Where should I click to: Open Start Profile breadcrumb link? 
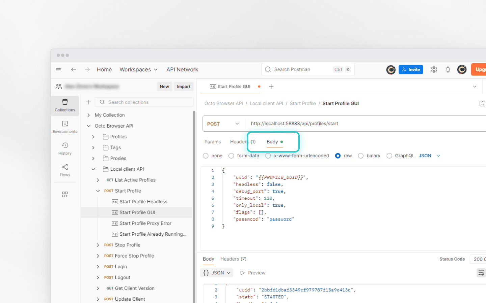[x=303, y=104]
